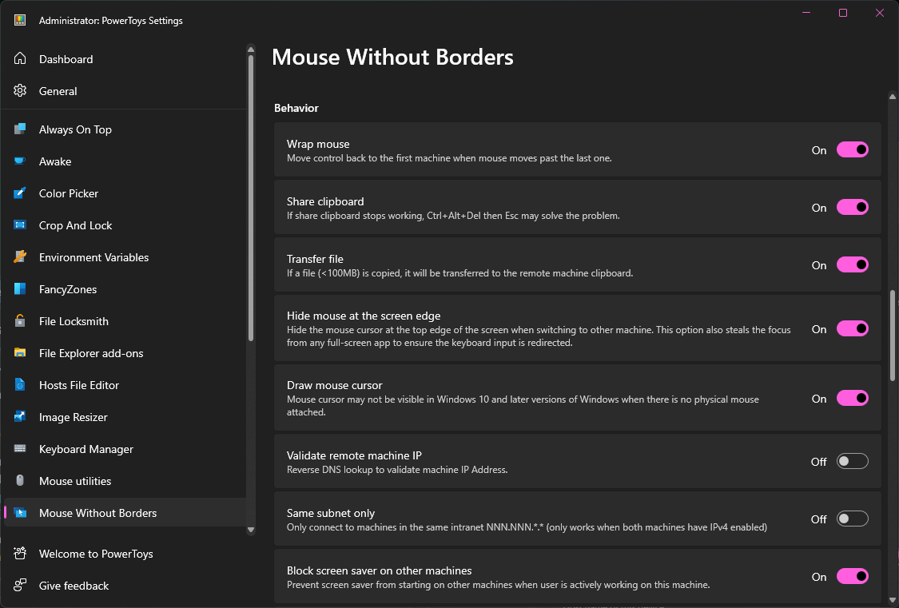This screenshot has width=899, height=608.
Task: Click main panel scroll up arrow
Action: coord(893,97)
